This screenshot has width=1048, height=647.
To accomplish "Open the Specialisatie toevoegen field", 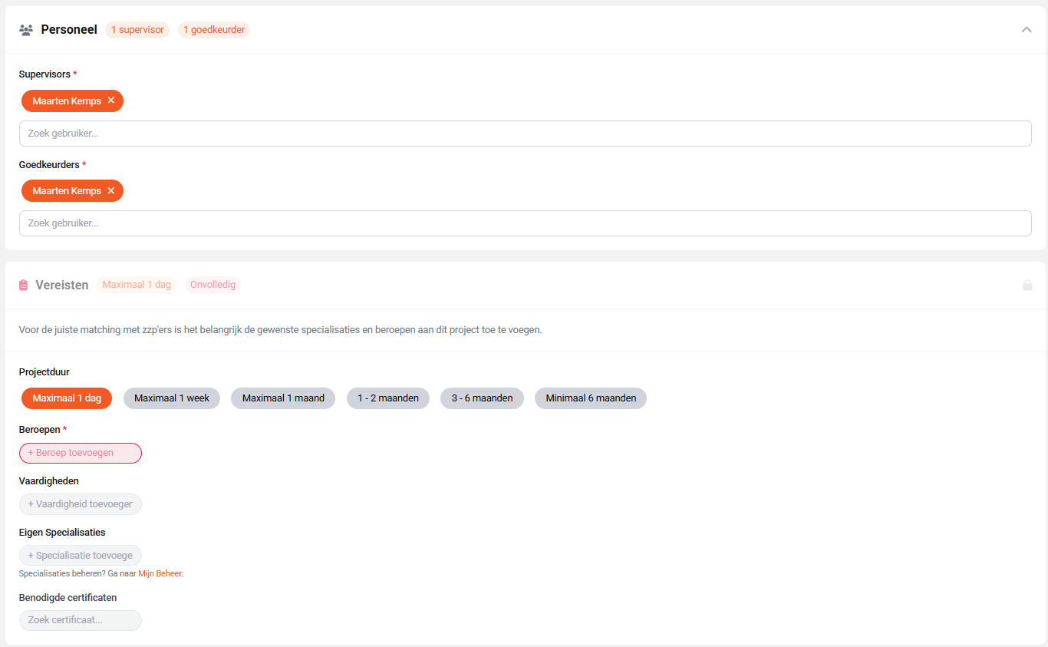I will tap(81, 556).
